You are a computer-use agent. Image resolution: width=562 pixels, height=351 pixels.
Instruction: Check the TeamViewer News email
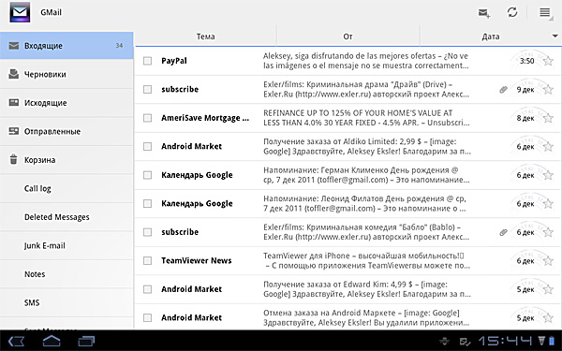(x=147, y=261)
